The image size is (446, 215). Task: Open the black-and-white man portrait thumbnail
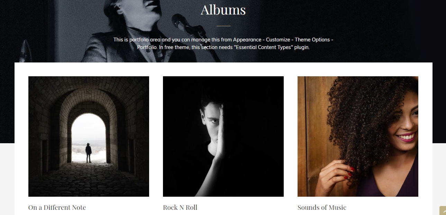point(223,136)
